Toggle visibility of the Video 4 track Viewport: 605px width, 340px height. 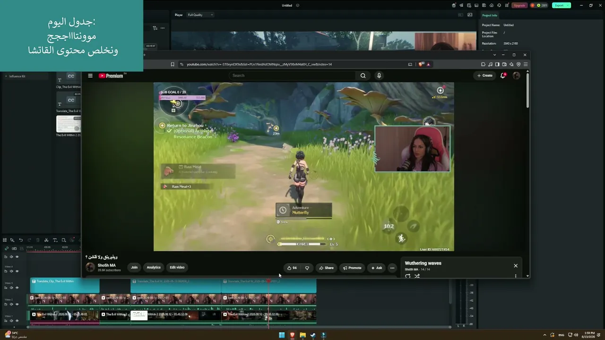(x=17, y=271)
